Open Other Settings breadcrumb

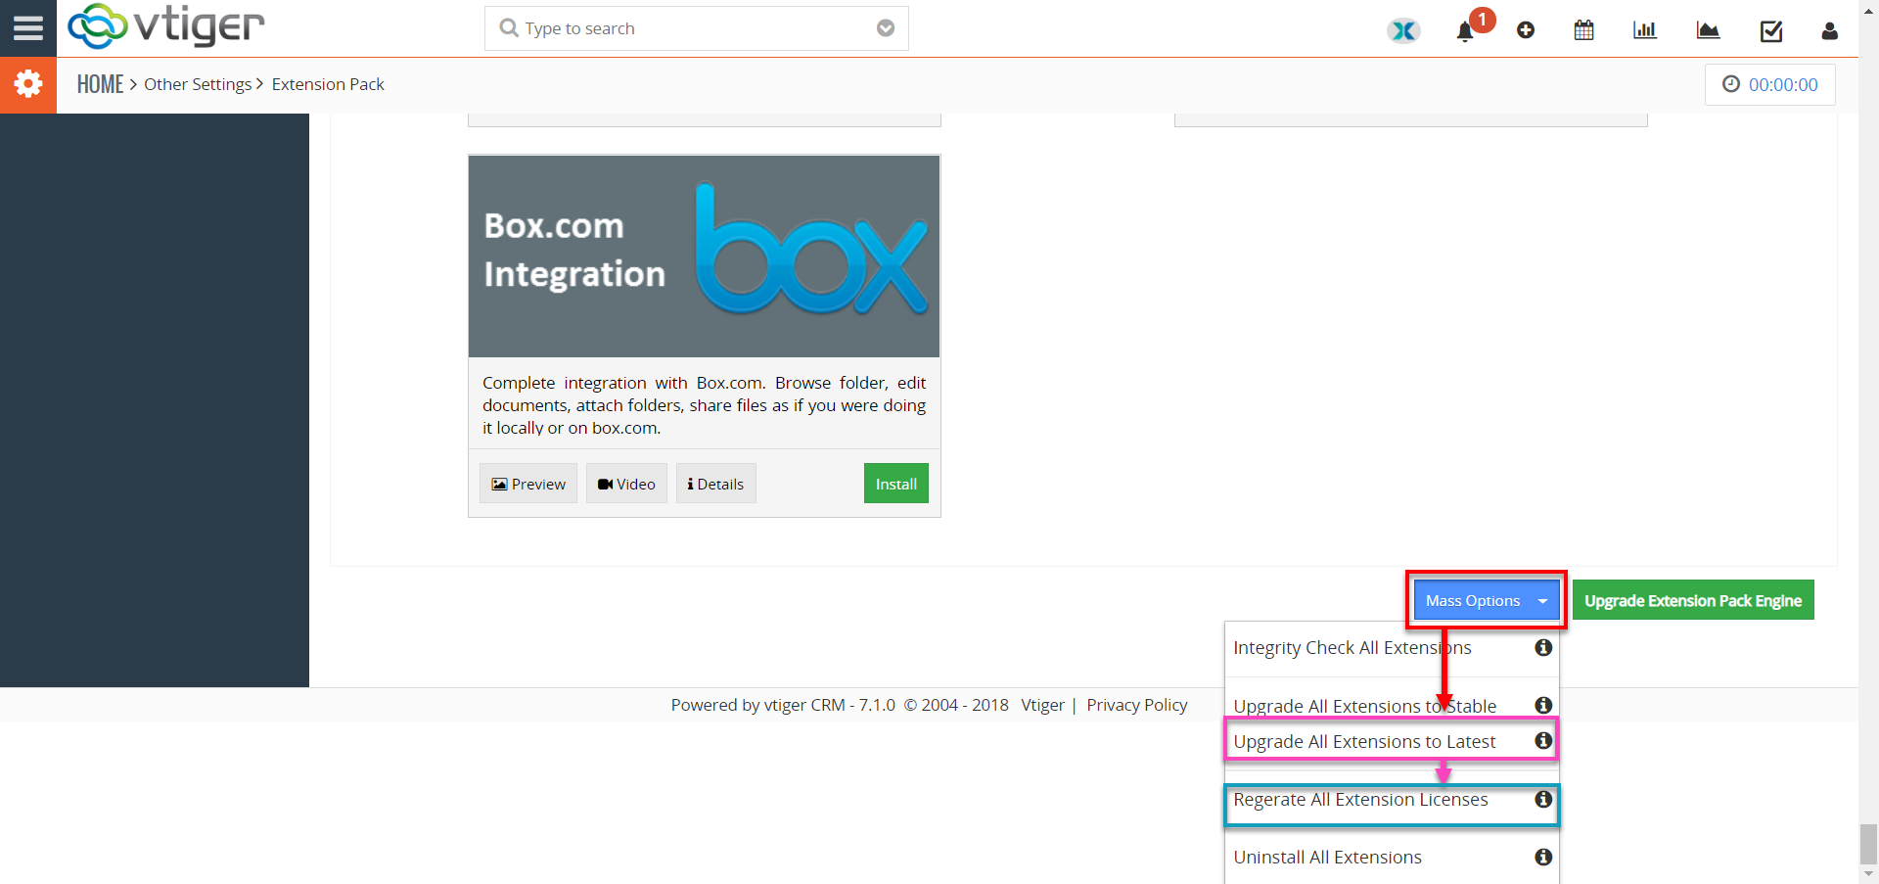pyautogui.click(x=198, y=84)
